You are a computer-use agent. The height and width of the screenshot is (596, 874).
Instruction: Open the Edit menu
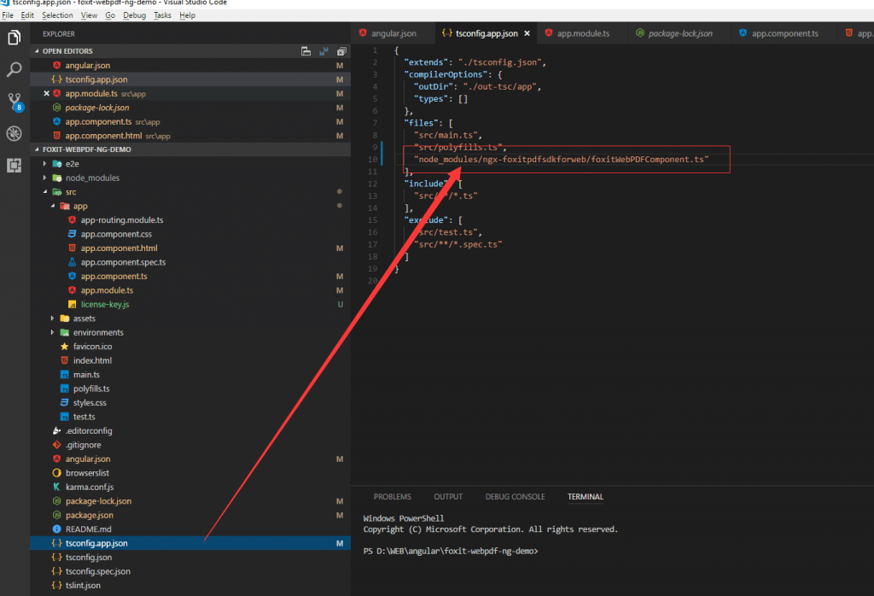[27, 15]
